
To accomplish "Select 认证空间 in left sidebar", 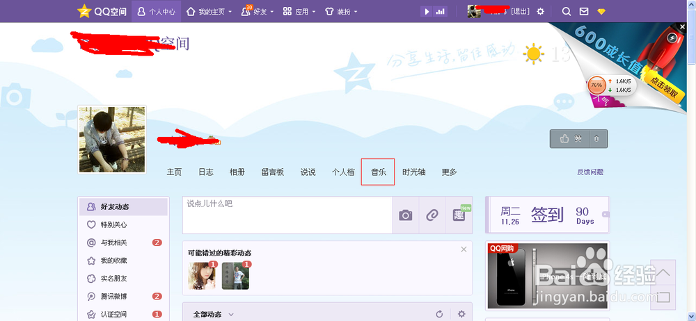I will point(123,314).
